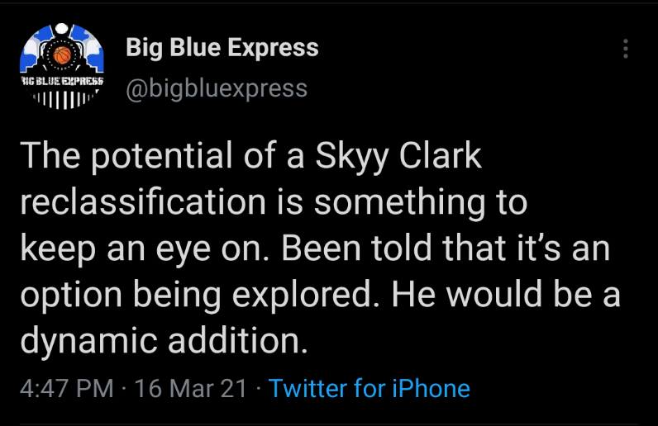
Task: Click the phrase "dynamic addition." on the last line
Action: pyautogui.click(x=164, y=341)
